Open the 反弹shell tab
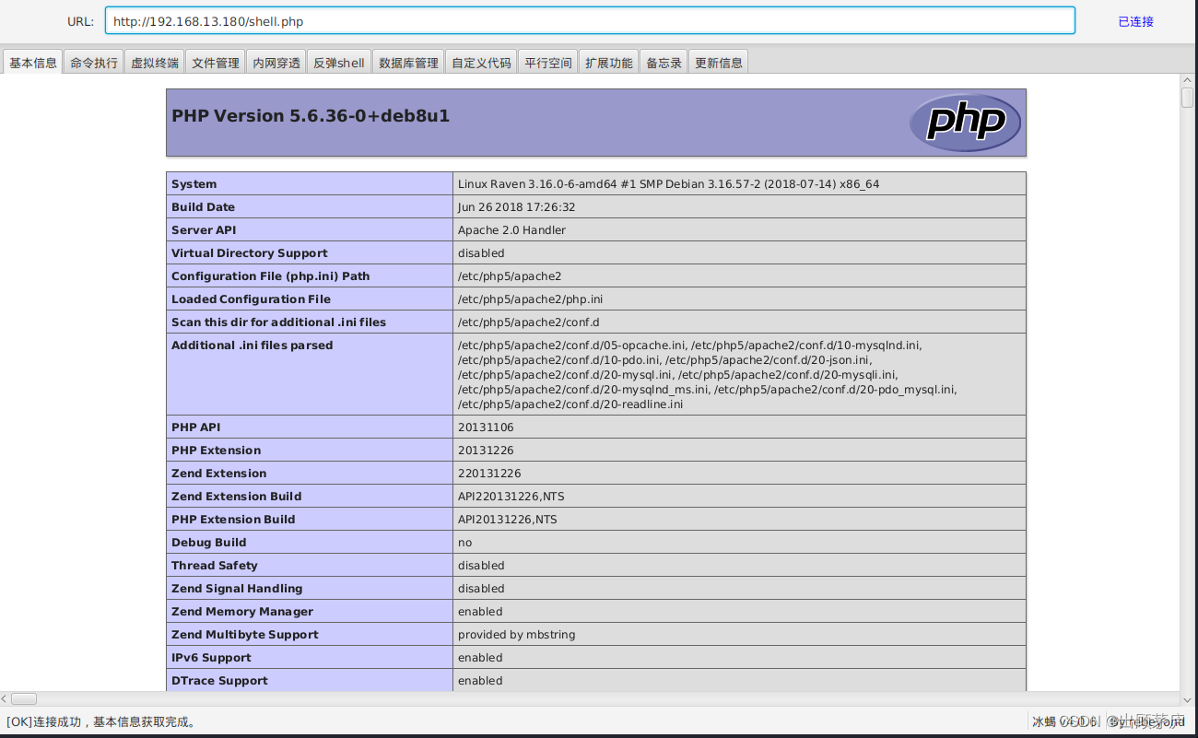This screenshot has width=1198, height=738. (339, 63)
